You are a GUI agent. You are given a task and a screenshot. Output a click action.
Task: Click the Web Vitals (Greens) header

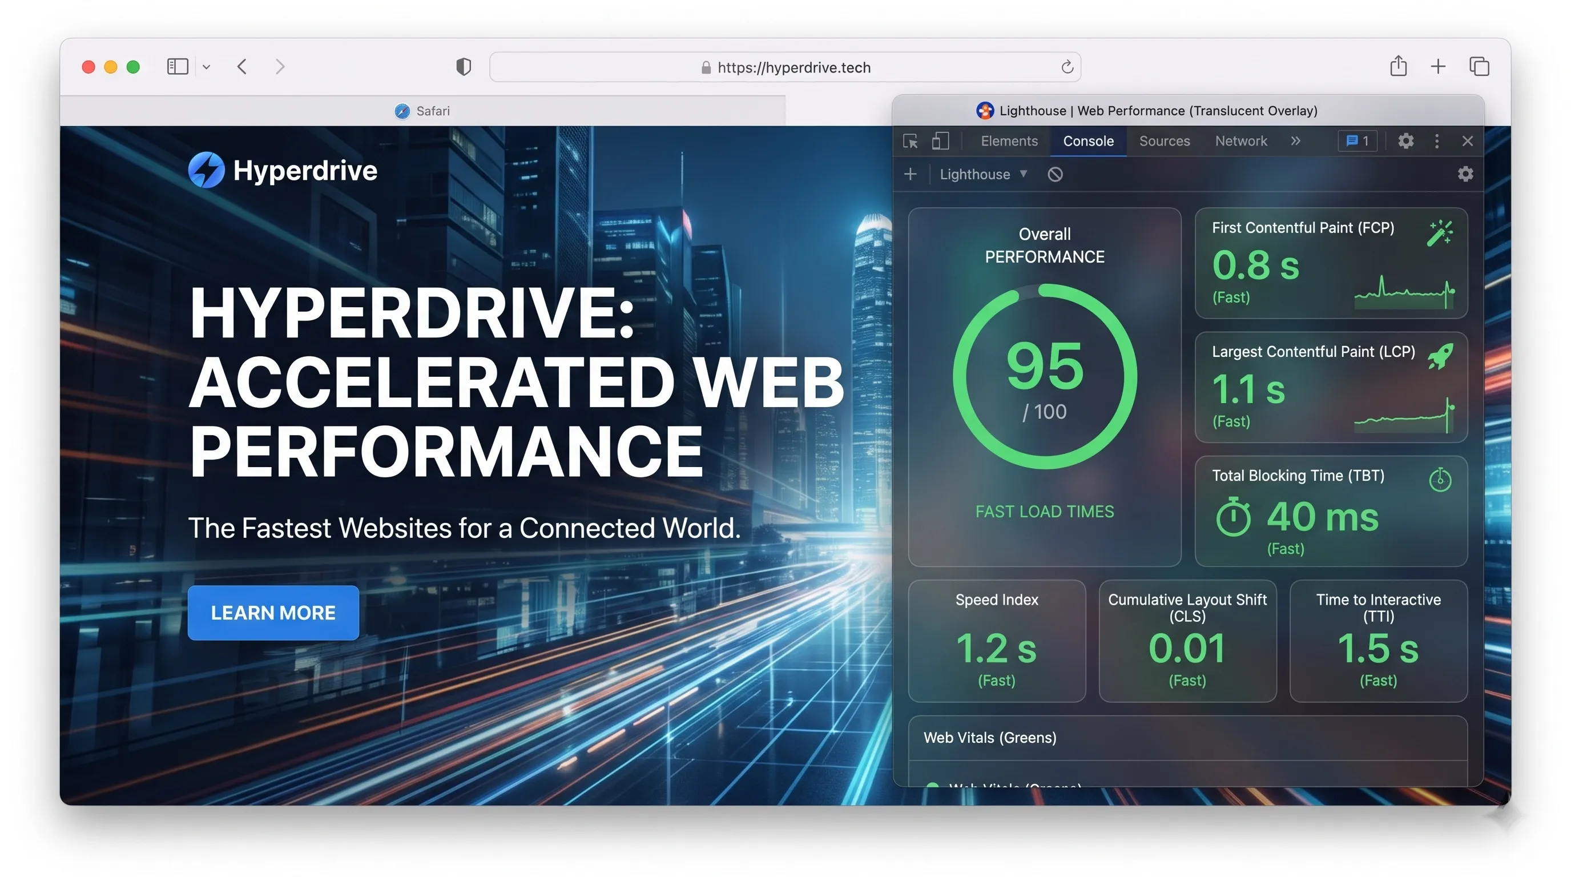pos(990,737)
